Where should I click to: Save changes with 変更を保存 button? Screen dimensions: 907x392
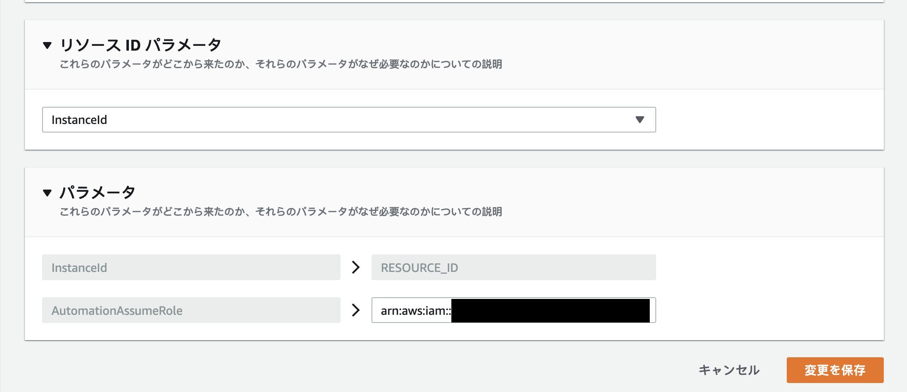pyautogui.click(x=834, y=370)
